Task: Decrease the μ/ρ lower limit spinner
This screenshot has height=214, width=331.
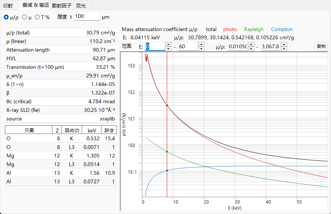Action: click(x=251, y=49)
